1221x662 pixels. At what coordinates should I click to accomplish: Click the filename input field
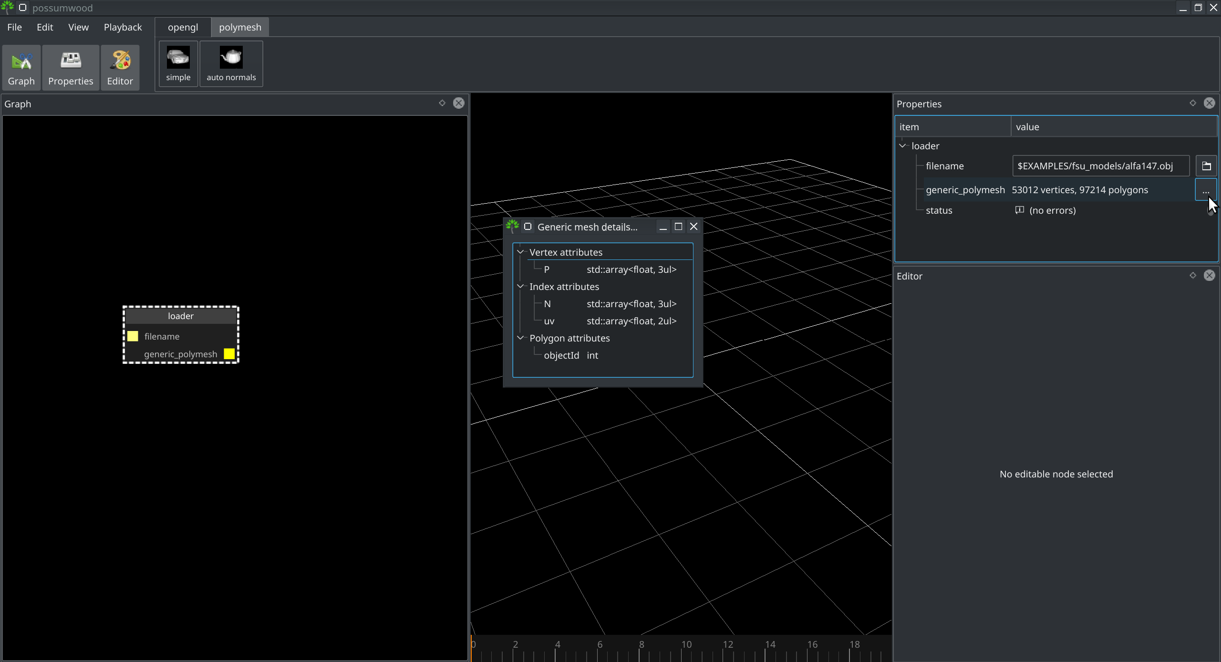click(1100, 165)
